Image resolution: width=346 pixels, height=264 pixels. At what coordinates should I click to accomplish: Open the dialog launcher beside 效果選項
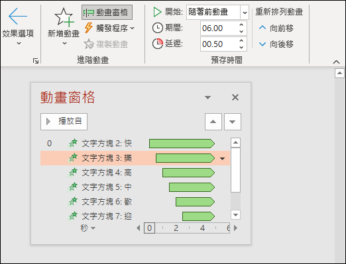pyautogui.click(x=36, y=61)
